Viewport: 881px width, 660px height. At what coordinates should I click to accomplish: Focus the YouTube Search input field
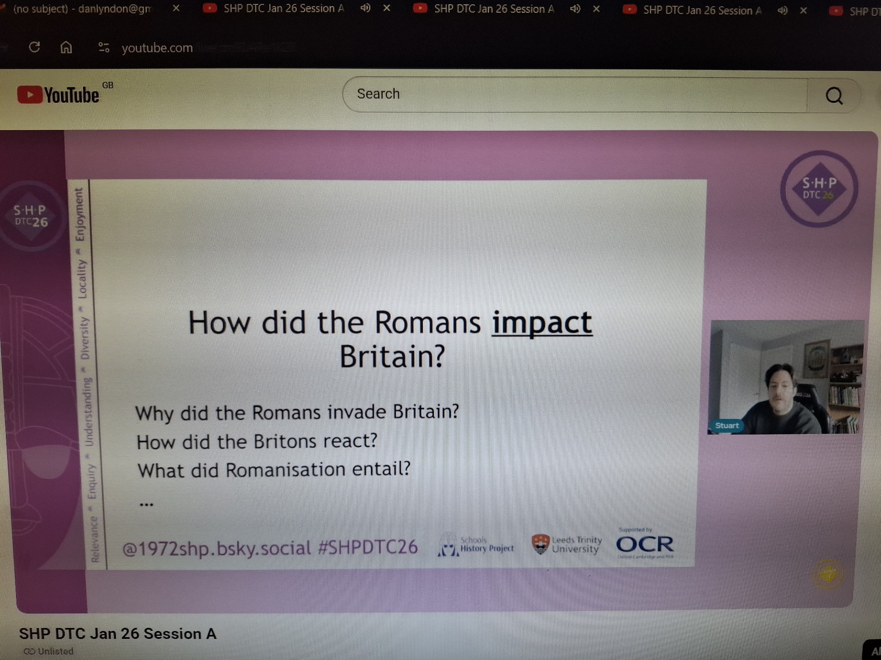[x=573, y=94]
